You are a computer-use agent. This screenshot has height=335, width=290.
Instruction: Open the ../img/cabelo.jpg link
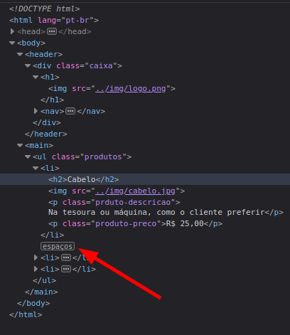click(x=135, y=191)
